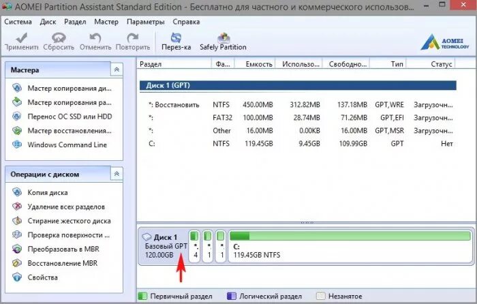Image resolution: width=477 pixels, height=304 pixels.
Task: Click the Первичный раздел legend swatch
Action: click(x=142, y=296)
